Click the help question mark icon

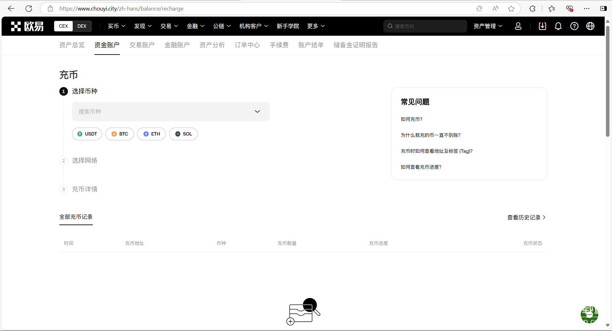point(574,26)
